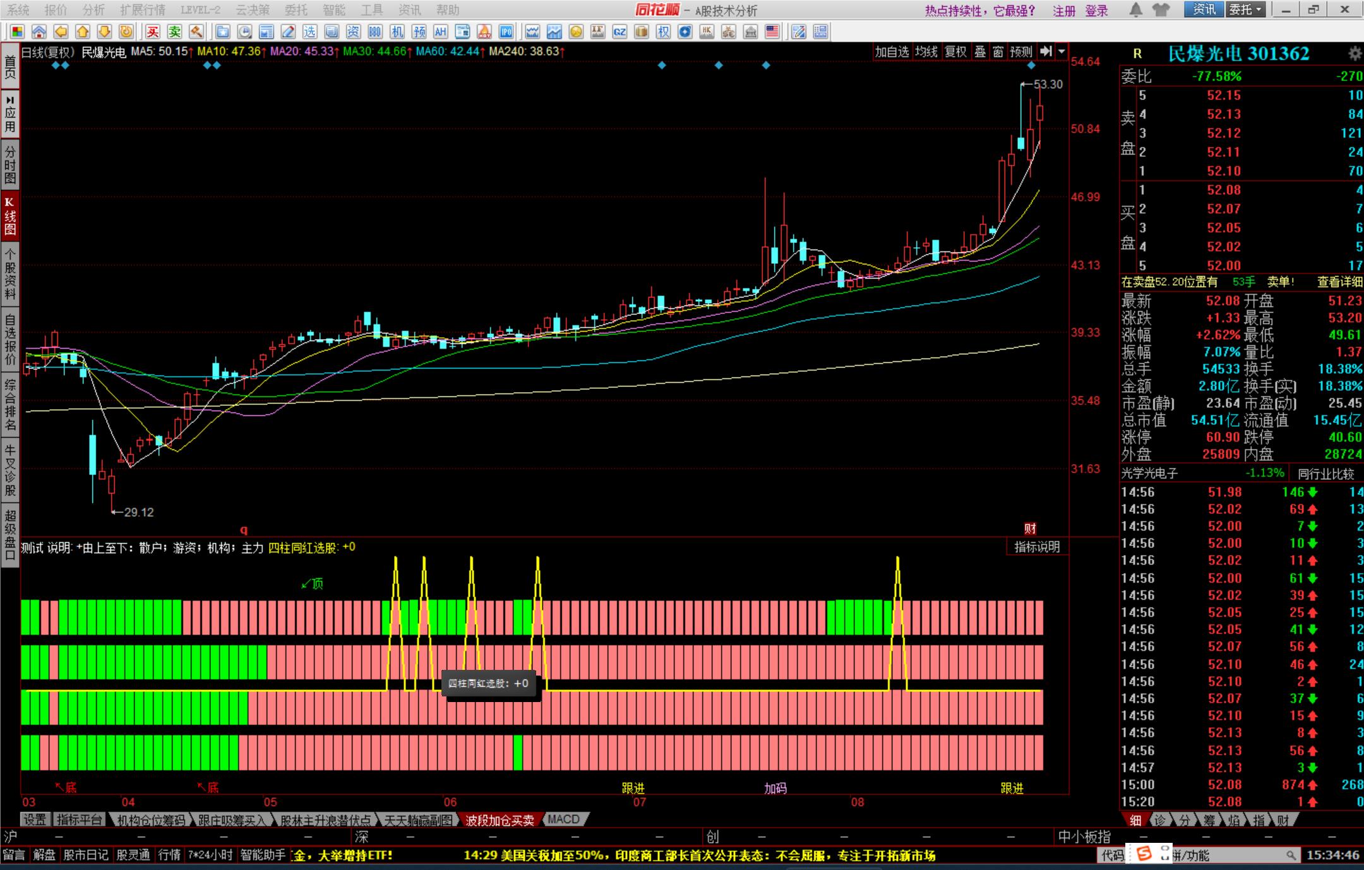
Task: Click the back arrow toolbar icon
Action: coord(61,32)
